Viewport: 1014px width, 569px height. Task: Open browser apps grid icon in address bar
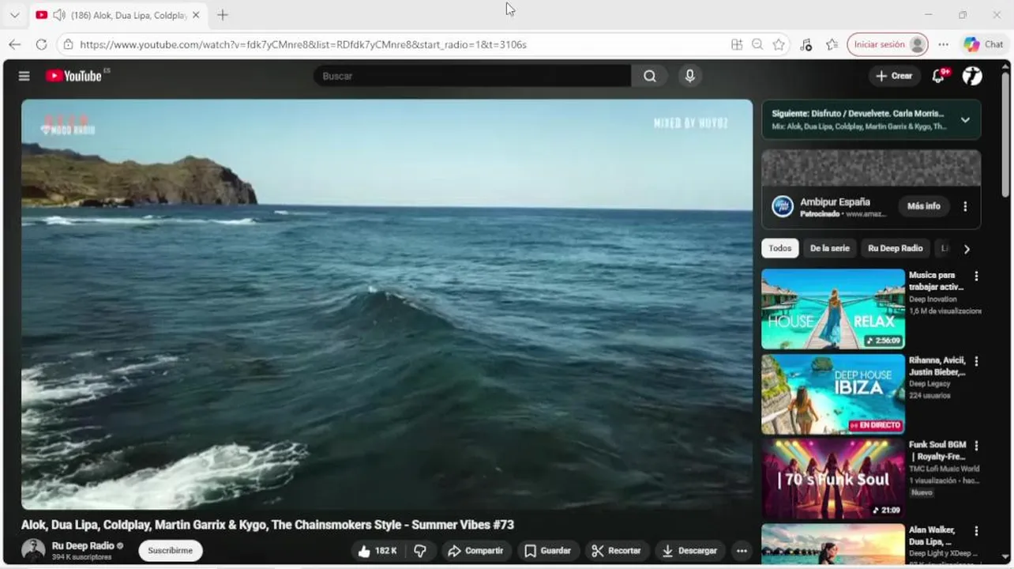click(737, 44)
